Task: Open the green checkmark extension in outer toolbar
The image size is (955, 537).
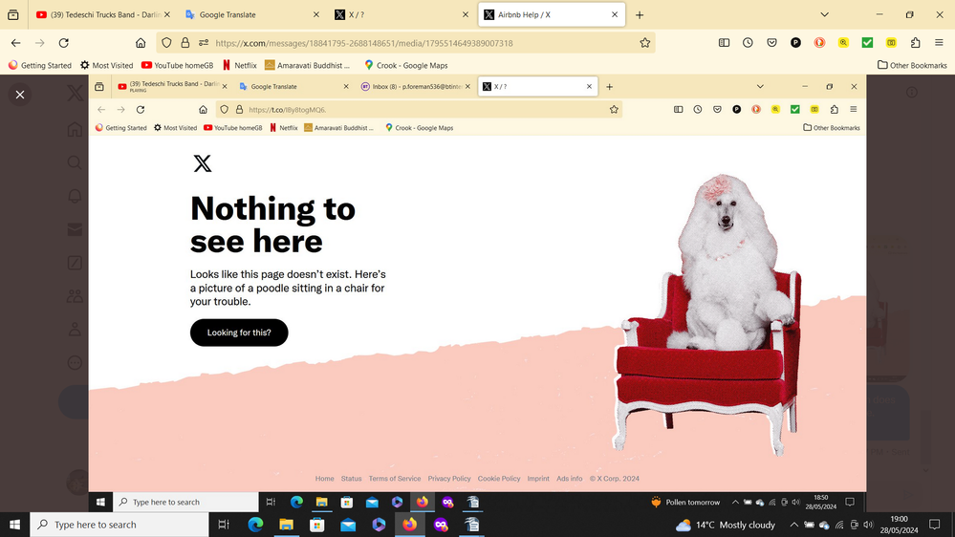Action: tap(867, 43)
